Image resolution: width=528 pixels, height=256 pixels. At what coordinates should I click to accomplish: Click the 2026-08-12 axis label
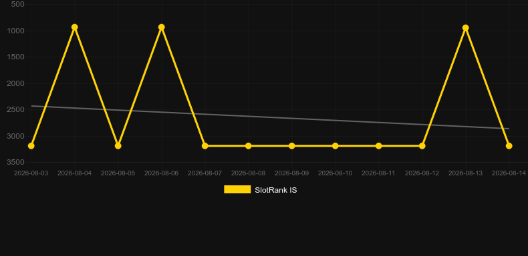tap(422, 173)
